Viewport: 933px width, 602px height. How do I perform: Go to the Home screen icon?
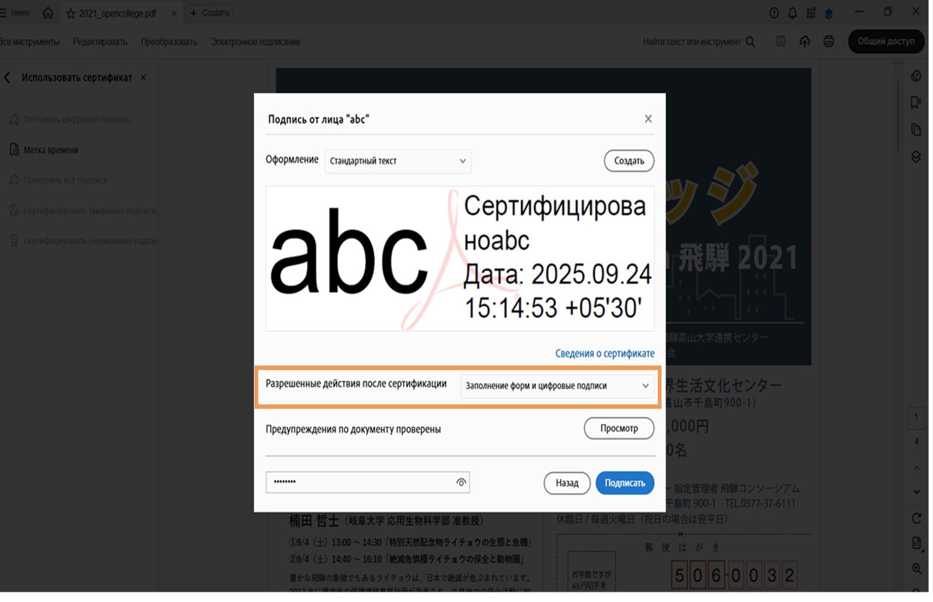click(48, 12)
